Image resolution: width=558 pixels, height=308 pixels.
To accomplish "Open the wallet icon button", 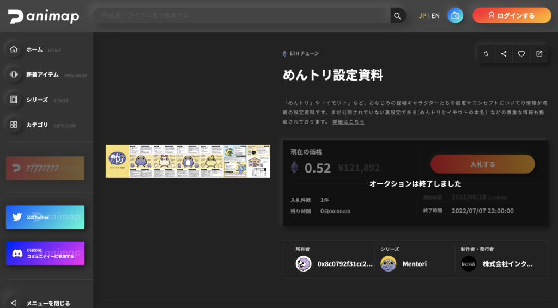I will pos(455,16).
